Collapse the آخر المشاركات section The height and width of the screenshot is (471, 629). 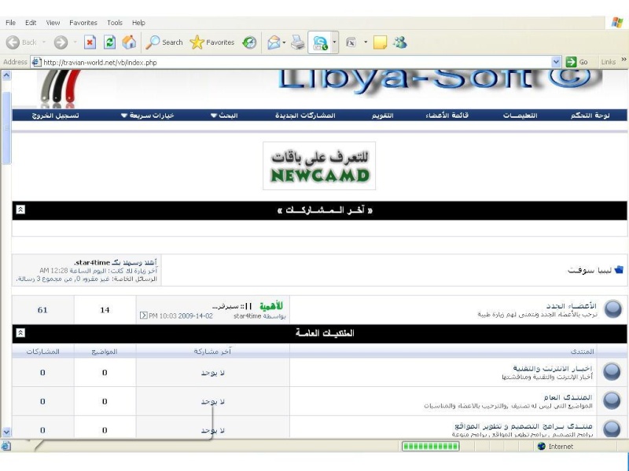[20, 210]
